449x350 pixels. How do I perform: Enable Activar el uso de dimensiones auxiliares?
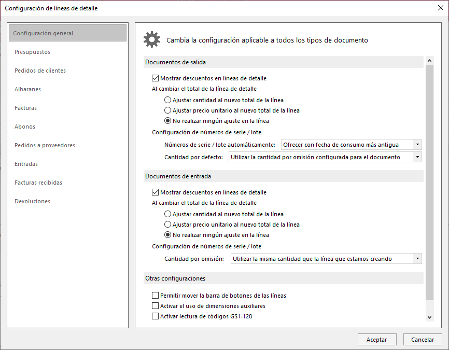pyautogui.click(x=155, y=306)
